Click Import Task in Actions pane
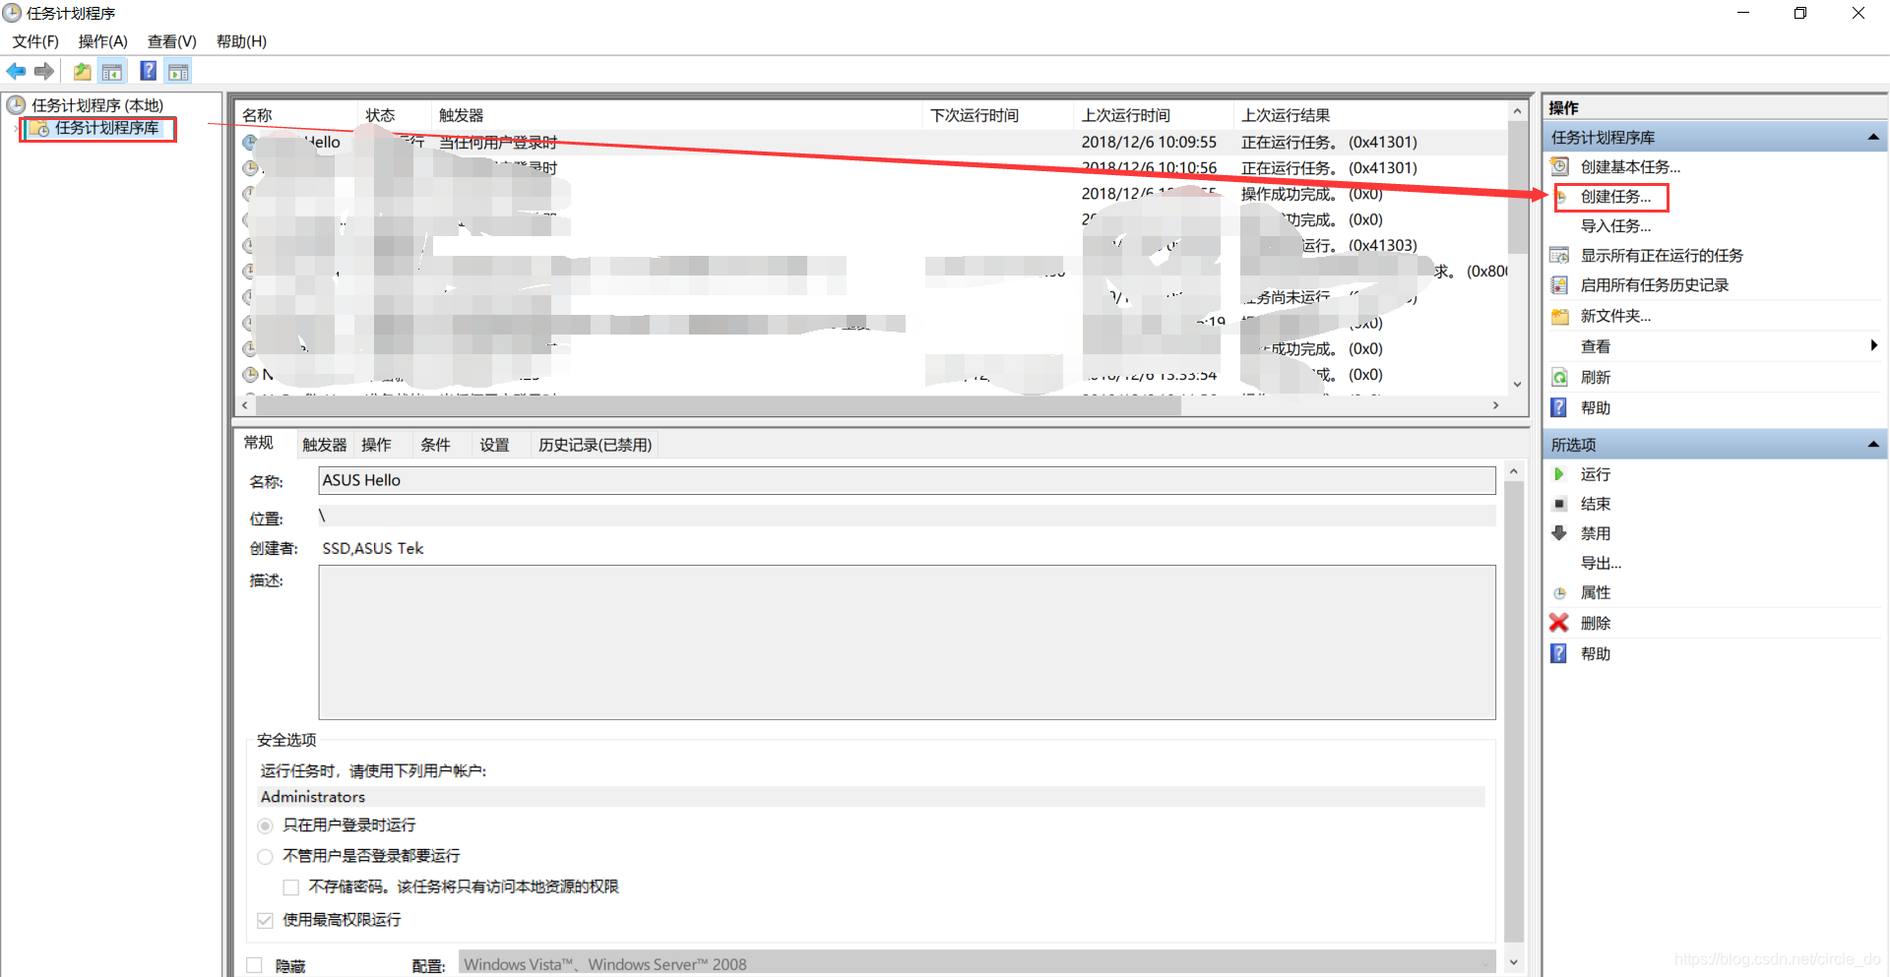Viewport: 1890px width, 977px height. 1615,226
